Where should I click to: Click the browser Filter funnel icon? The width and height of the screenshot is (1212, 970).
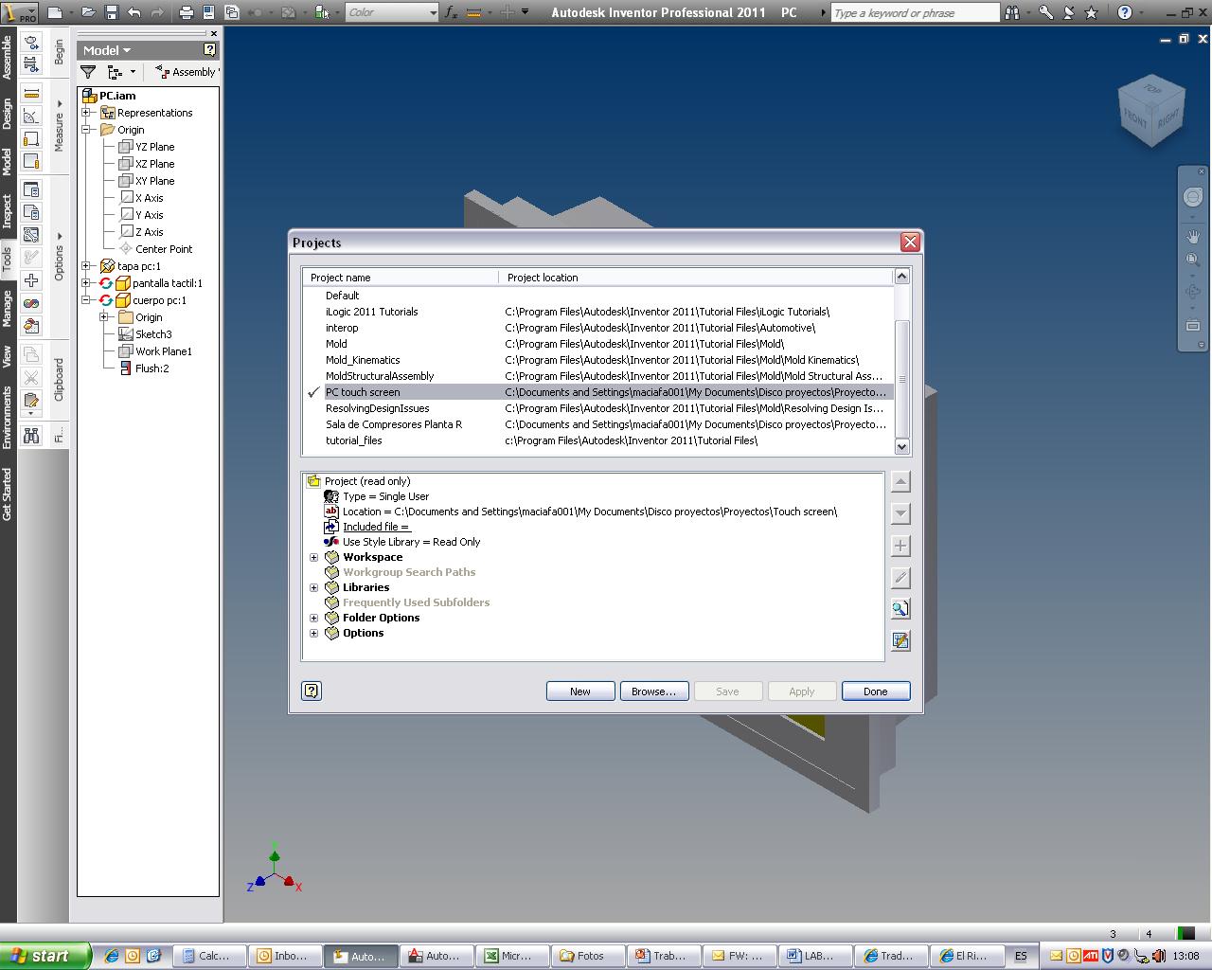[x=88, y=72]
